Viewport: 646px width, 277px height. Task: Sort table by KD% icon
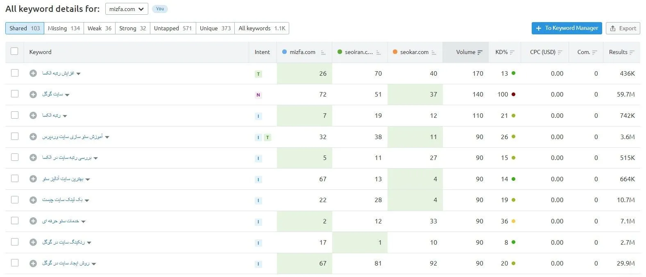(512, 52)
